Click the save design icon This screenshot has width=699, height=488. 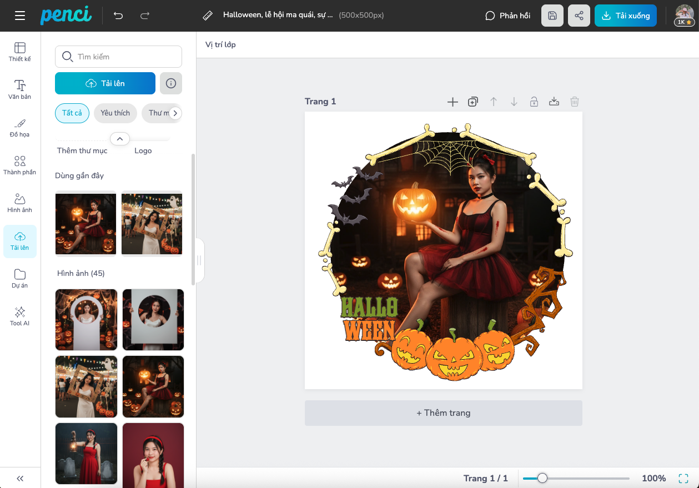(x=552, y=16)
